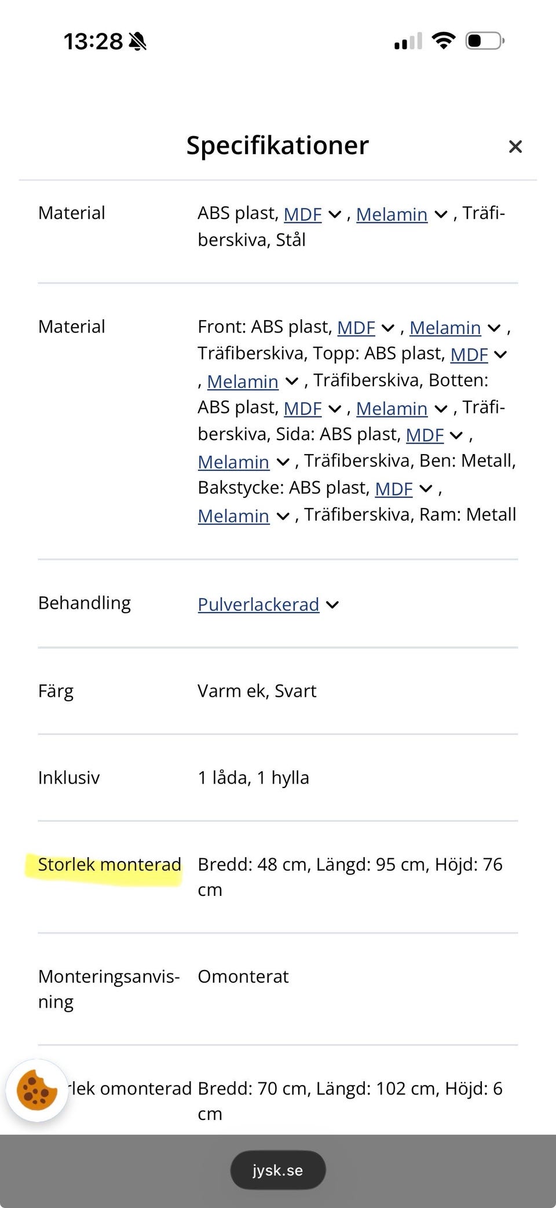
Task: Tap the battery status icon
Action: [x=485, y=41]
